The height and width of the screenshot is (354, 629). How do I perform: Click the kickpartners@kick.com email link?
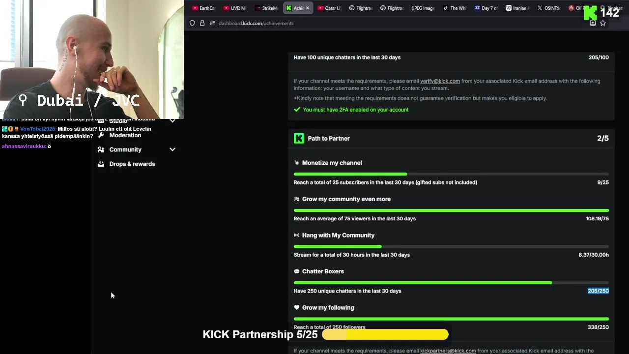pos(448,351)
